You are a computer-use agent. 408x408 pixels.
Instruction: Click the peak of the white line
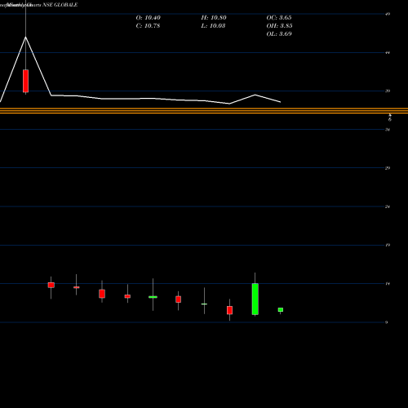tap(26, 37)
